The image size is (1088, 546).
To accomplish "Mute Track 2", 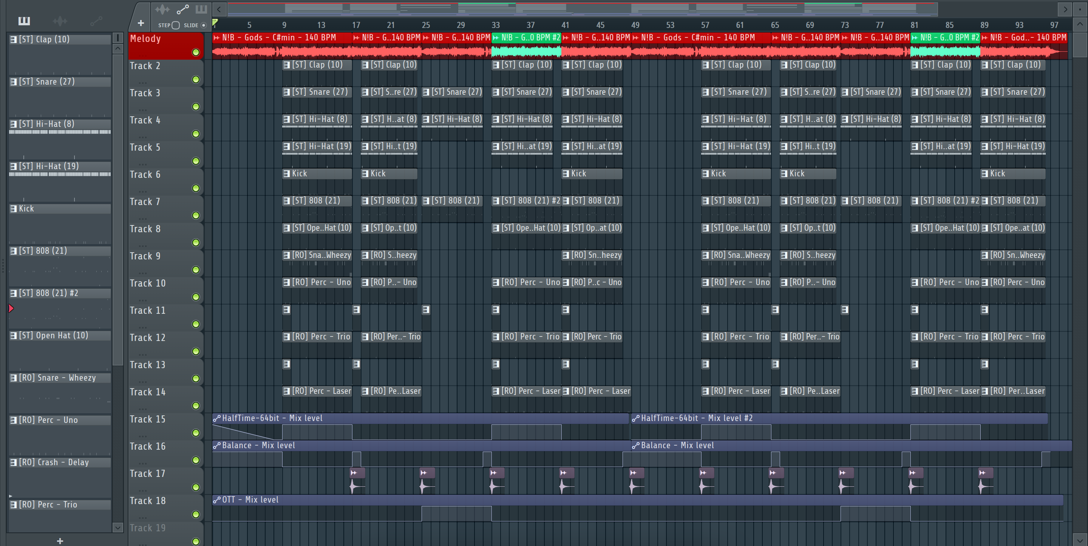I will (196, 79).
